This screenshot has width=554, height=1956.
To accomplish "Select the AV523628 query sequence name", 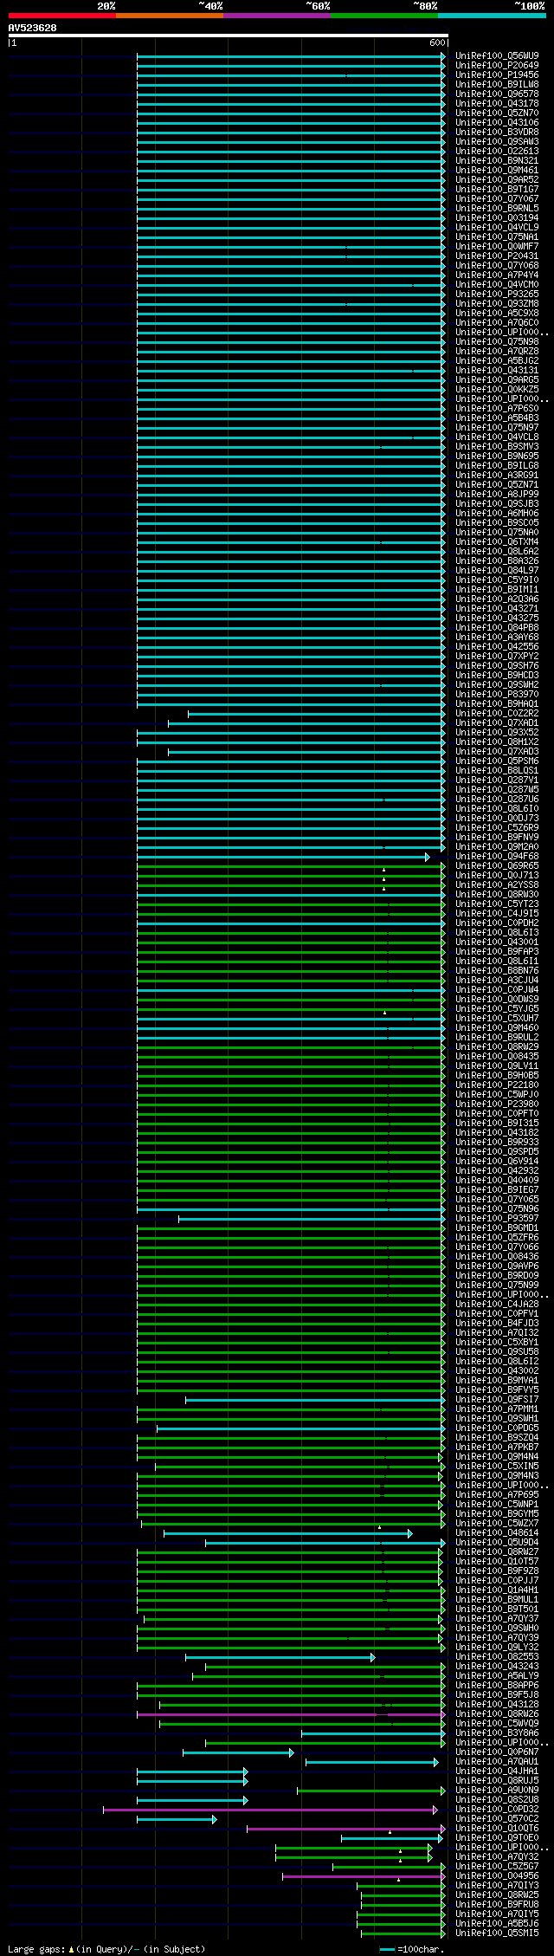I will coord(33,28).
